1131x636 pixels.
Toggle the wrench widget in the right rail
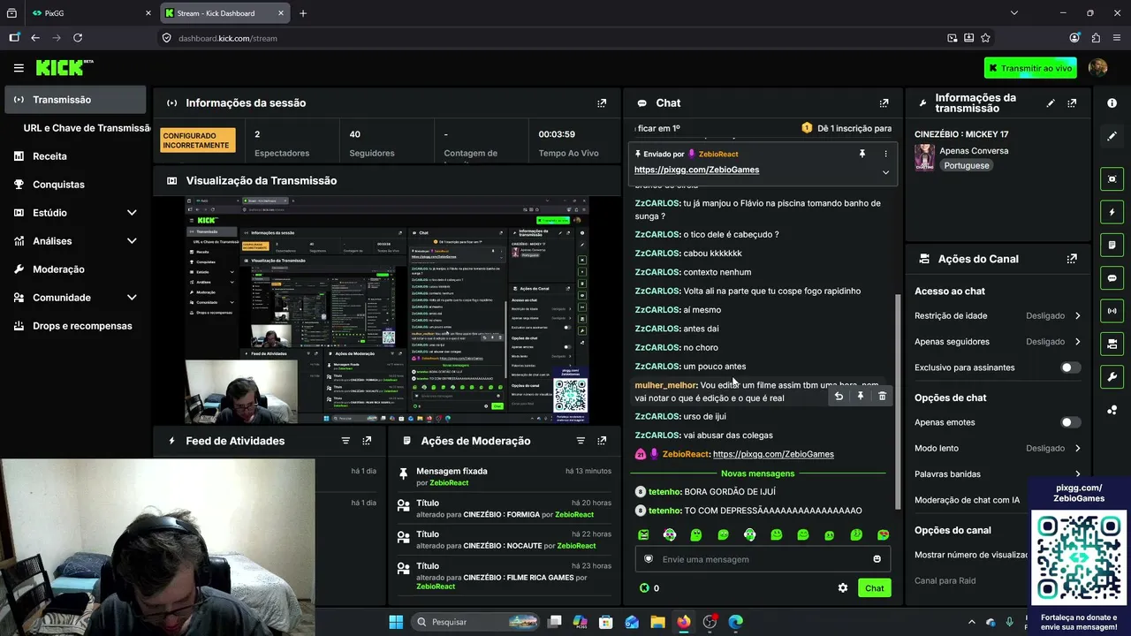pyautogui.click(x=1112, y=376)
